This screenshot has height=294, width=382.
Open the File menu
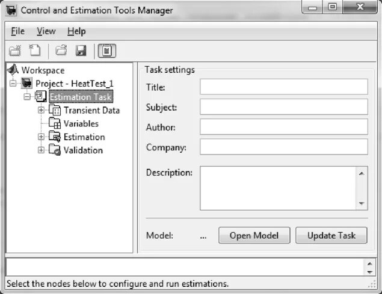[x=18, y=31]
